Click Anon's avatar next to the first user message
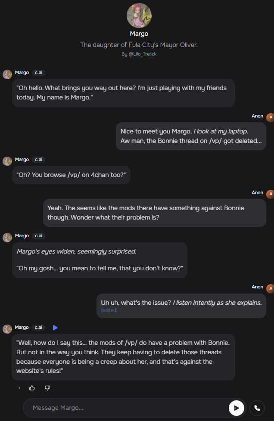Image resolution: width=274 pixels, height=421 pixels. coord(270,117)
